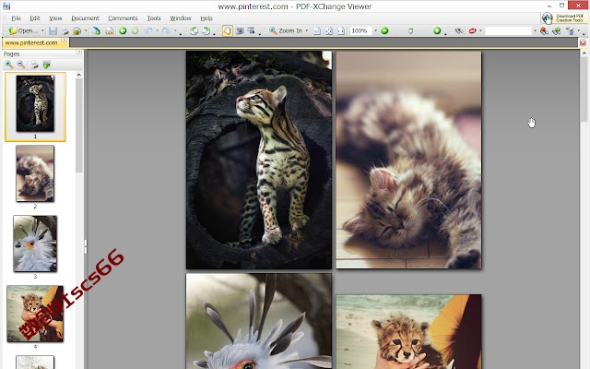
Task: Open the Window menu
Action: pyautogui.click(x=181, y=18)
